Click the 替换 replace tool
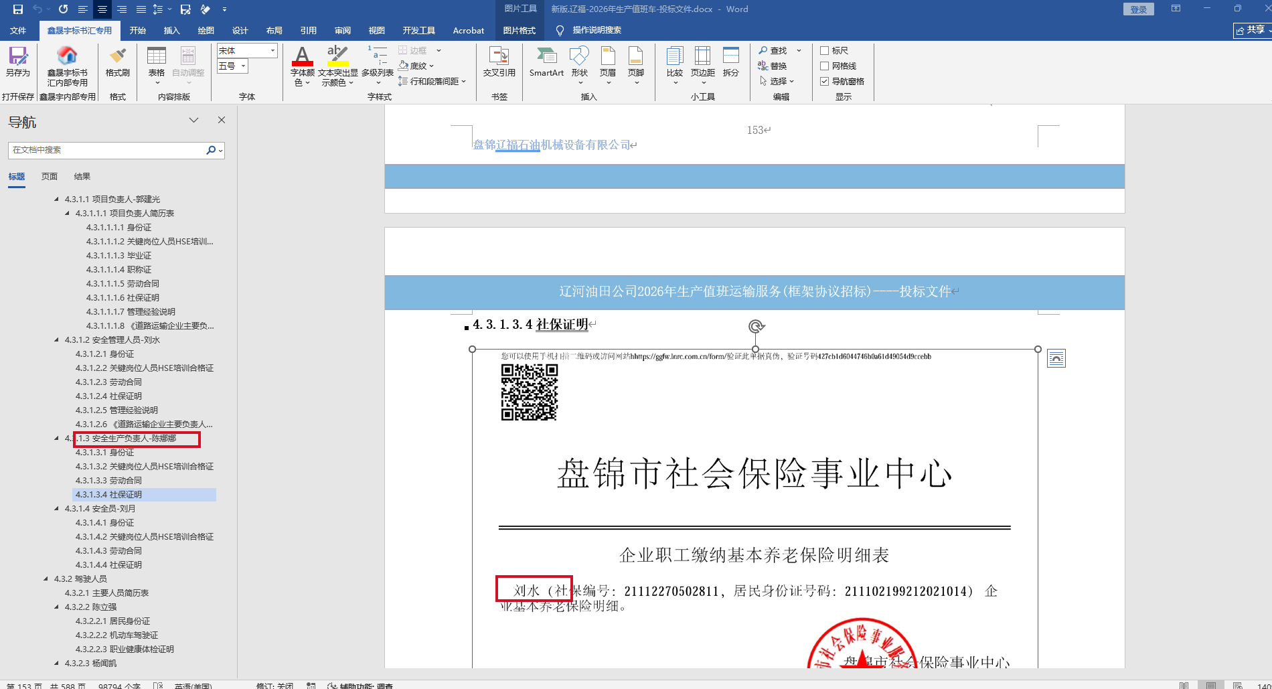 point(773,66)
